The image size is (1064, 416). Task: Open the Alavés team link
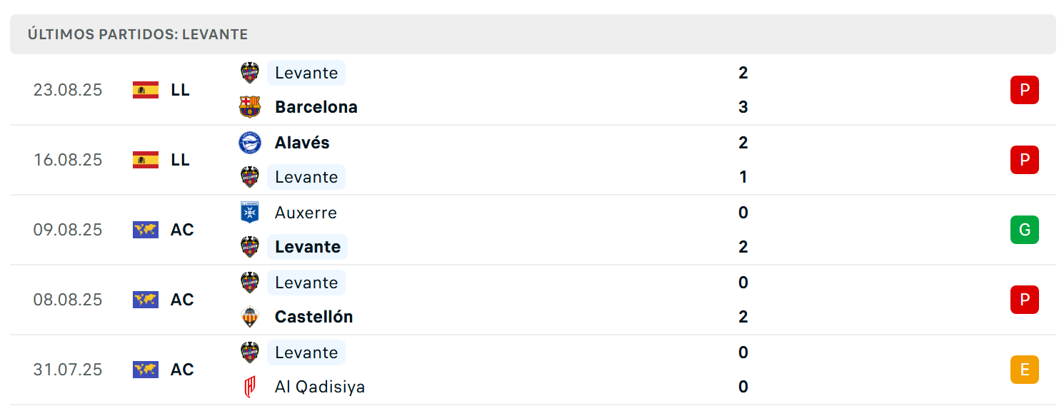point(302,143)
